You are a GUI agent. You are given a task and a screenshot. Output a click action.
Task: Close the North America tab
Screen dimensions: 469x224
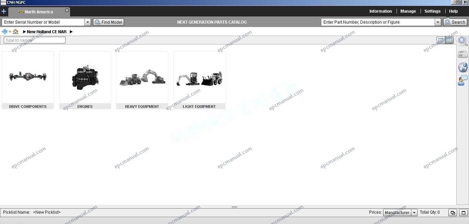tap(67, 10)
